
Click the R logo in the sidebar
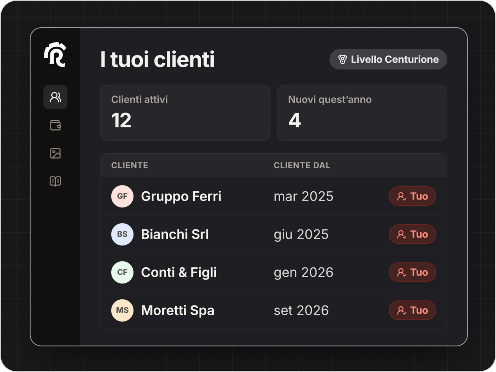[55, 54]
